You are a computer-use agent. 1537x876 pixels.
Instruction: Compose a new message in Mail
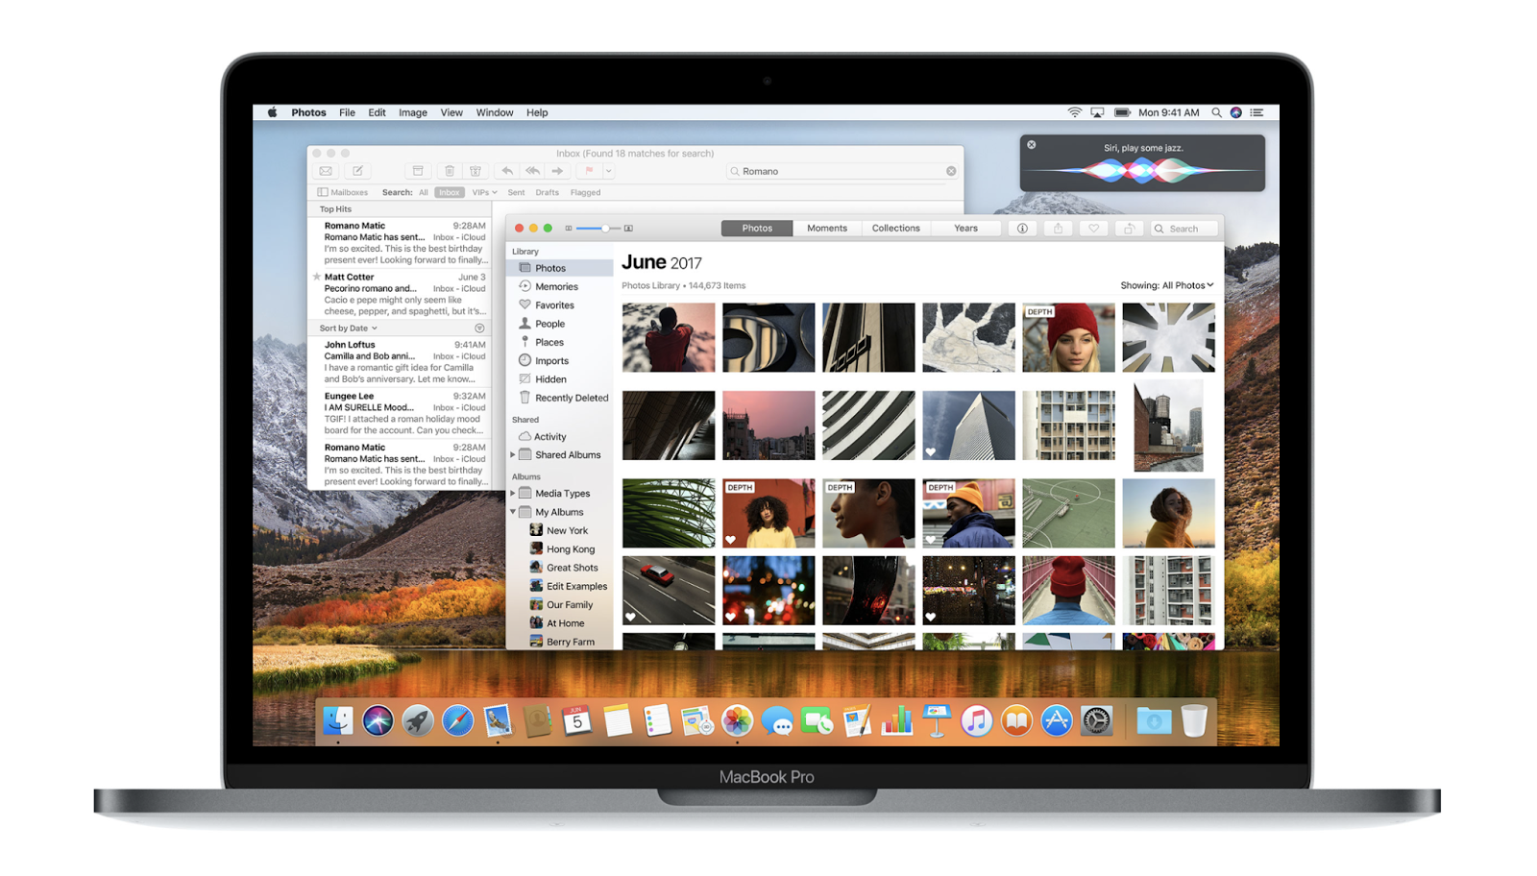click(x=357, y=171)
